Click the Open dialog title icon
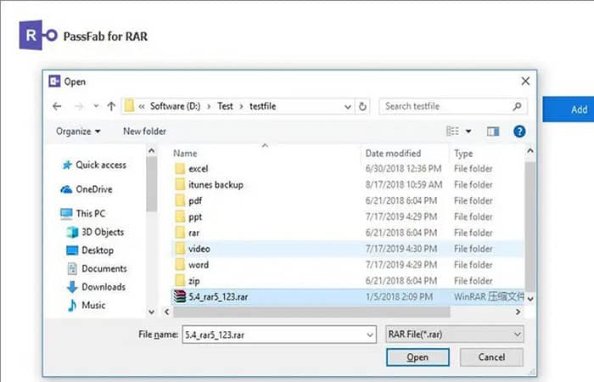Screen dimensions: 594x382 [54, 81]
